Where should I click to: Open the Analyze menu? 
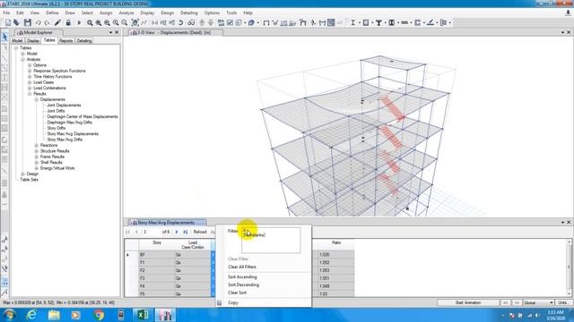(126, 13)
